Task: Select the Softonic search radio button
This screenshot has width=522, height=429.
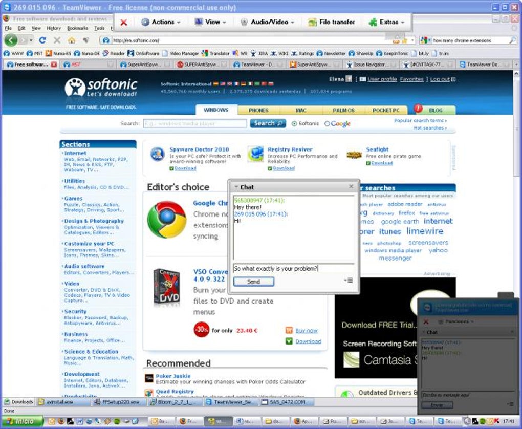Action: (x=294, y=123)
